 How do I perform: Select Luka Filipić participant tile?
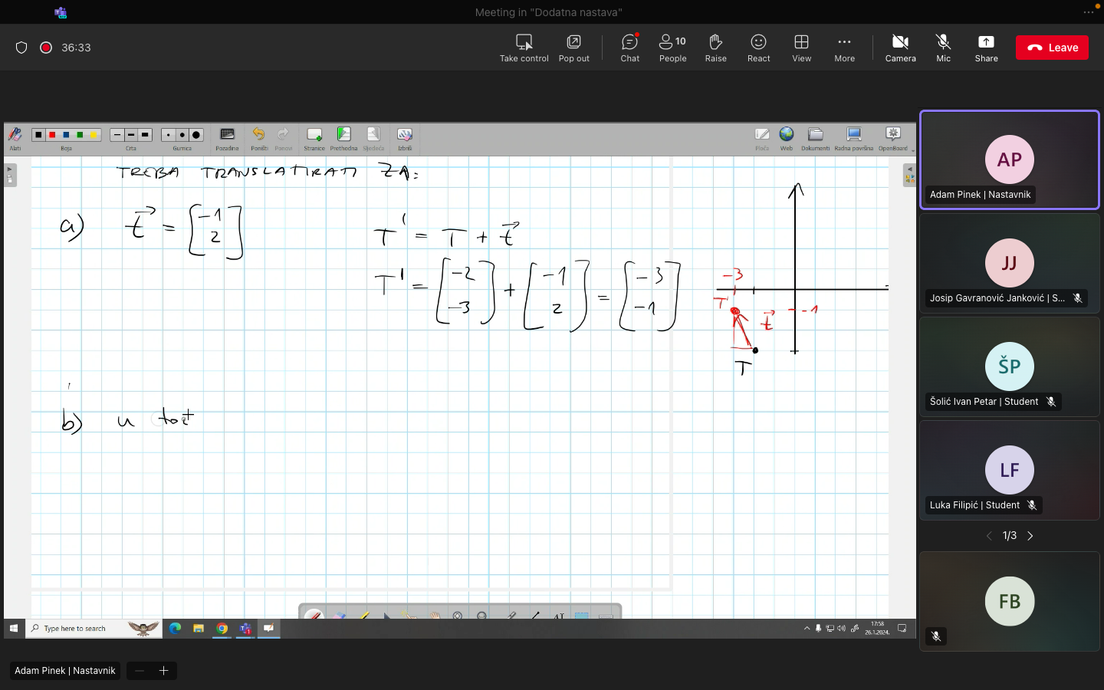pyautogui.click(x=1010, y=471)
